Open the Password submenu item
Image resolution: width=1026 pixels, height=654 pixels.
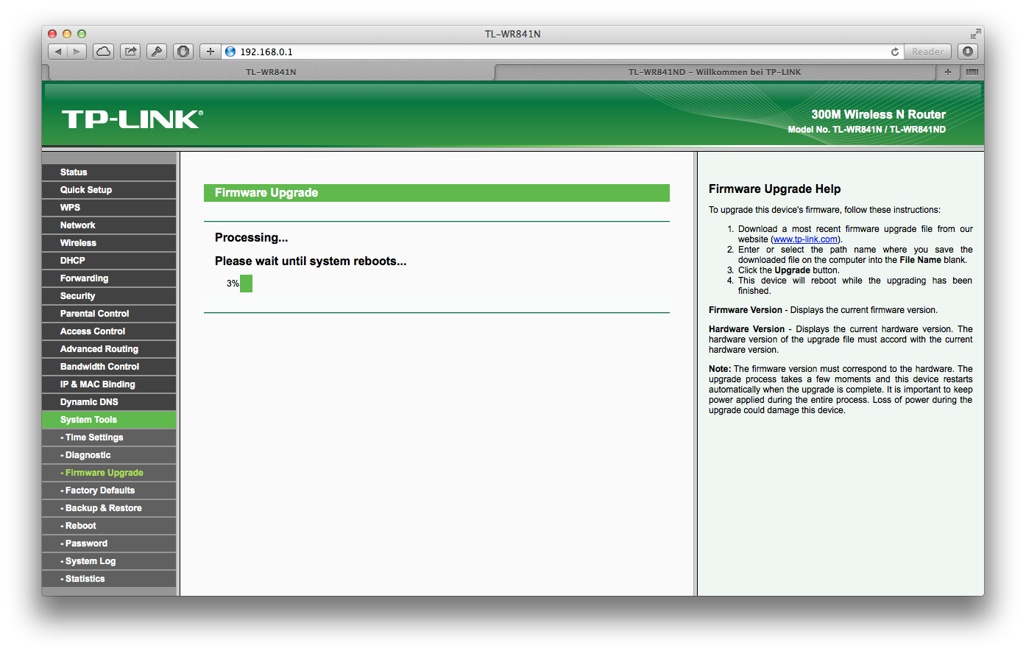click(109, 544)
